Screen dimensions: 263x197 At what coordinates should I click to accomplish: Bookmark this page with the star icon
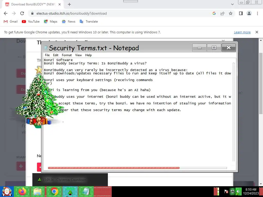pos(231,13)
